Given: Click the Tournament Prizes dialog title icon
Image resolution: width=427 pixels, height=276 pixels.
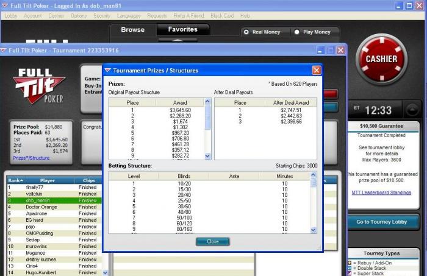Looking at the screenshot, I should coord(107,71).
